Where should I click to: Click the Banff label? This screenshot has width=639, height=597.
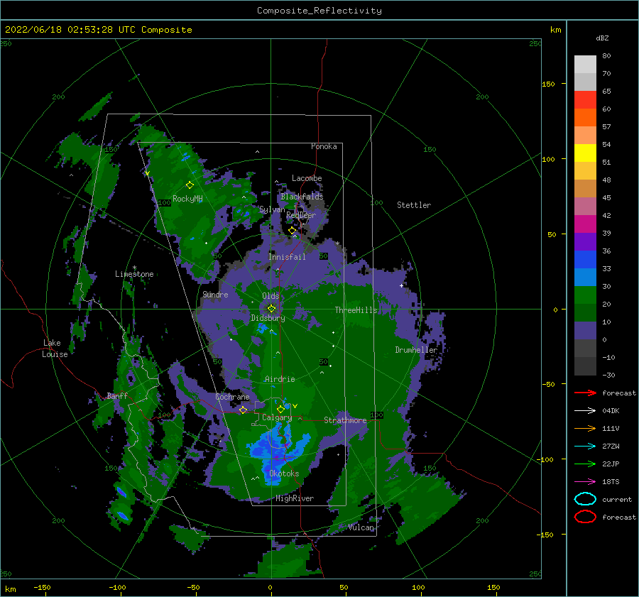117,395
